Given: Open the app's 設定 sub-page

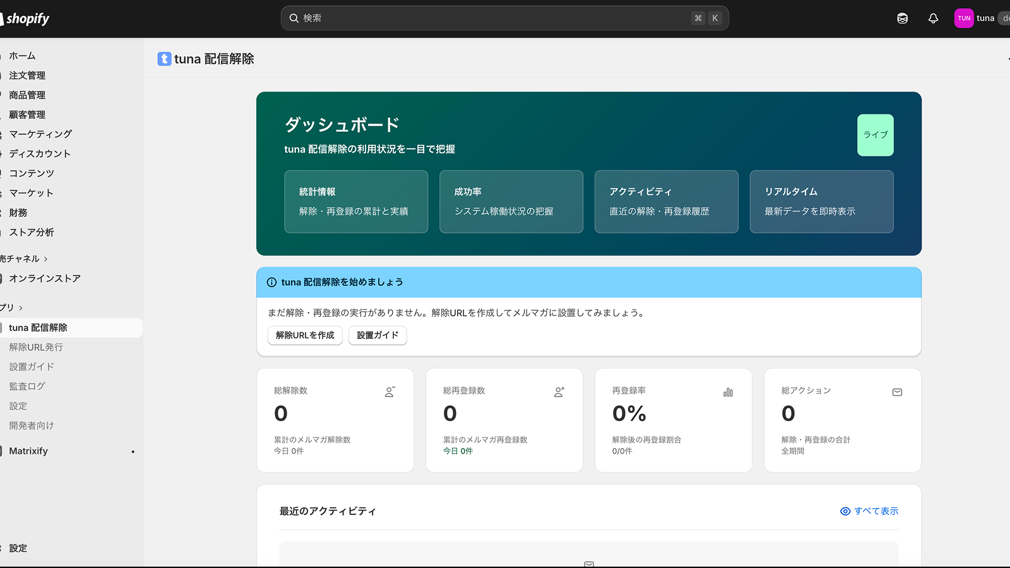Looking at the screenshot, I should tap(18, 406).
